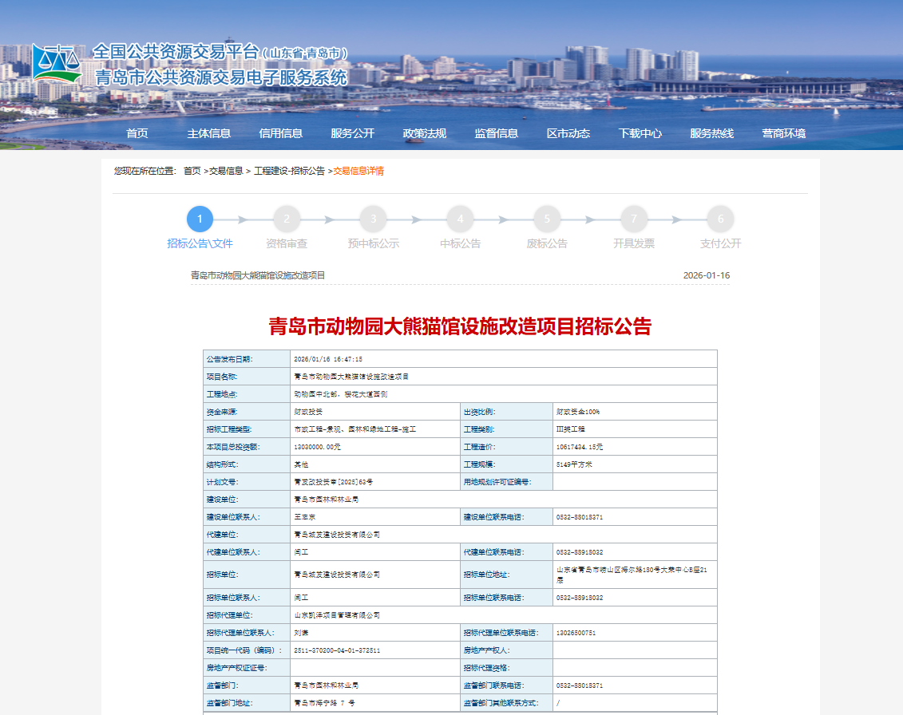Select step circle 1 for 招标公告\文件
The image size is (903, 715).
point(200,219)
